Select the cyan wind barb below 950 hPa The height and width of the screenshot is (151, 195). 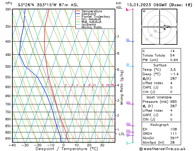[x=129, y=143]
